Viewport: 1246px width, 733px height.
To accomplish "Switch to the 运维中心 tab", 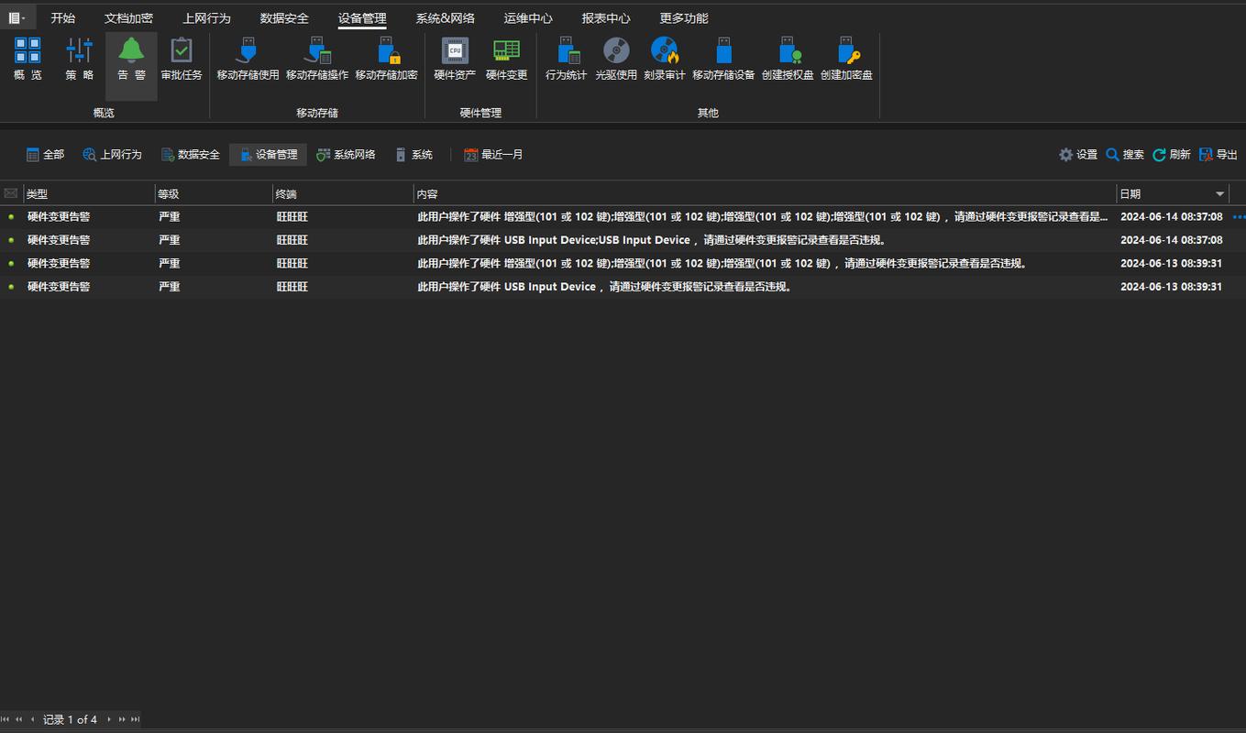I will [528, 18].
